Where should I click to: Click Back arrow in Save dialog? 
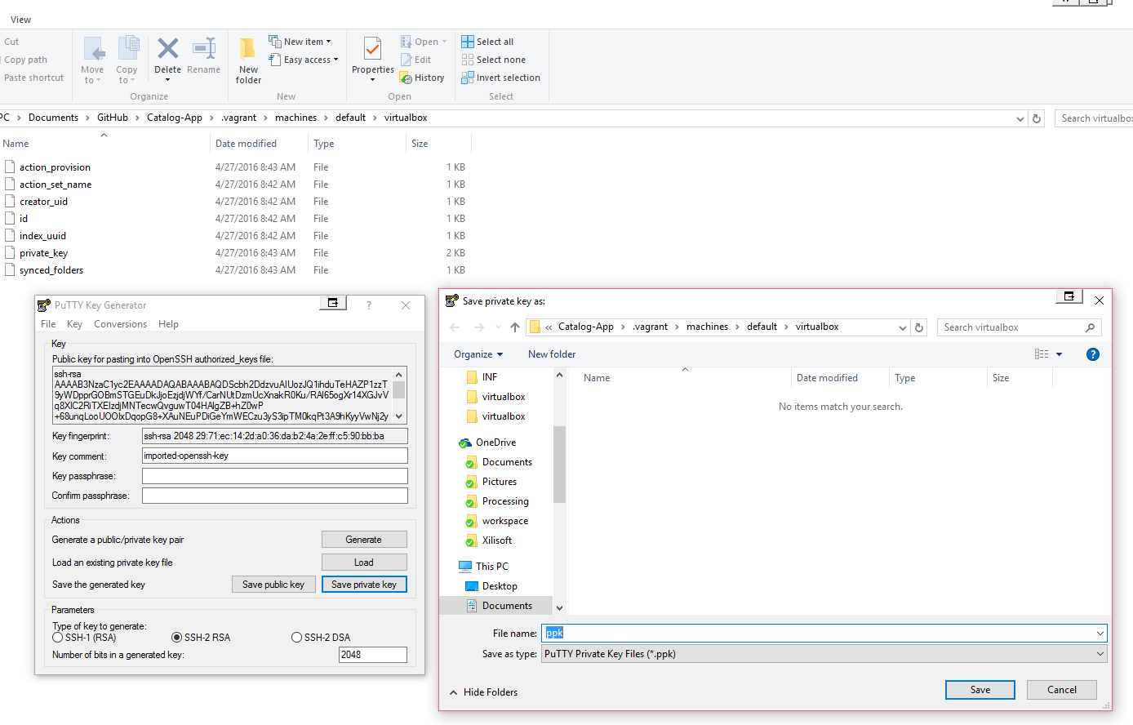pyautogui.click(x=455, y=327)
